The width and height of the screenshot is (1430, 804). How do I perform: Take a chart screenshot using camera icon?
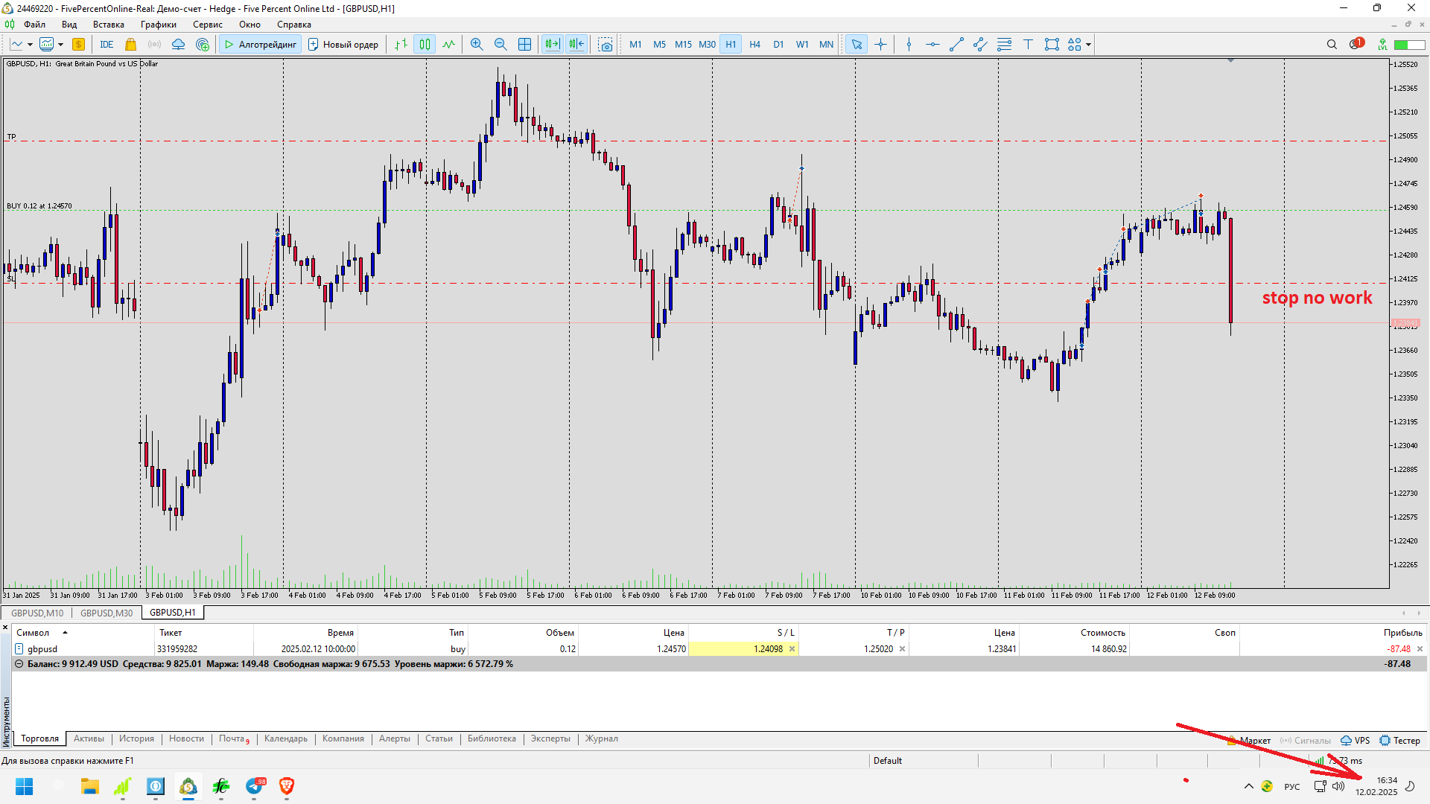click(x=606, y=45)
